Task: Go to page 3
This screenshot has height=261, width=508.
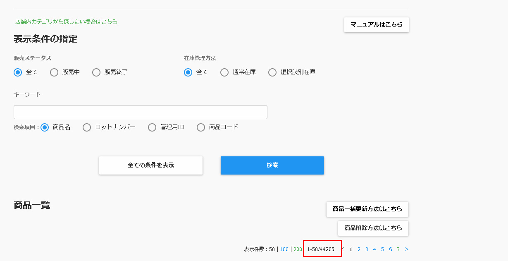Action: (367, 249)
